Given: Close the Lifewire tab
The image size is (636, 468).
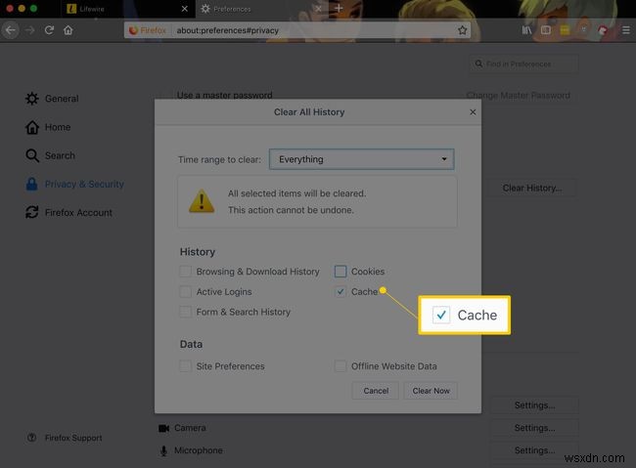Looking at the screenshot, I should 185,9.
